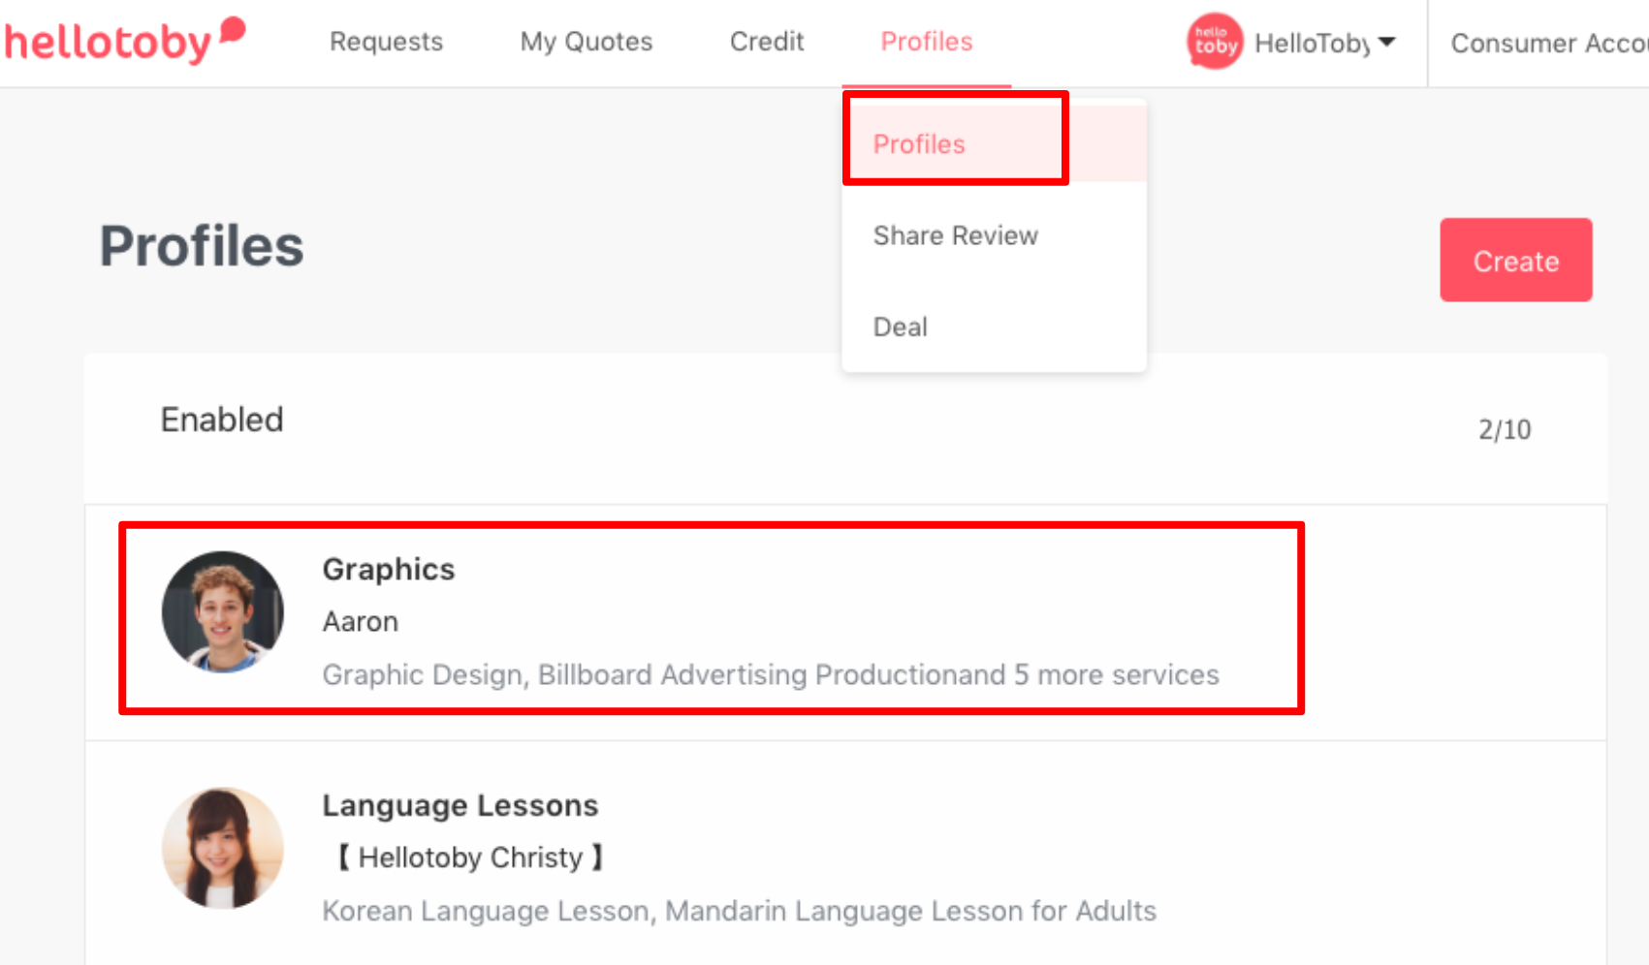1649x965 pixels.
Task: Open the Graphics profile title
Action: tap(389, 569)
